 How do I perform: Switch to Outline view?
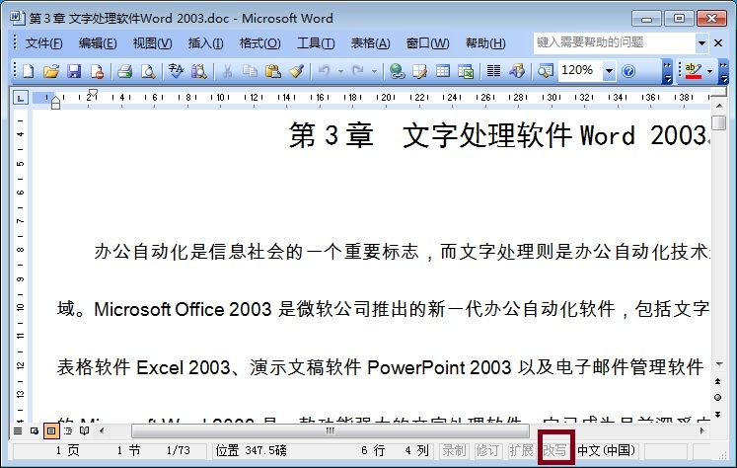click(68, 430)
